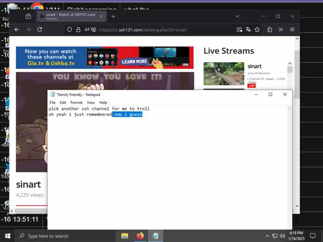
Task: Show site security padlock info
Action: (x=78, y=30)
